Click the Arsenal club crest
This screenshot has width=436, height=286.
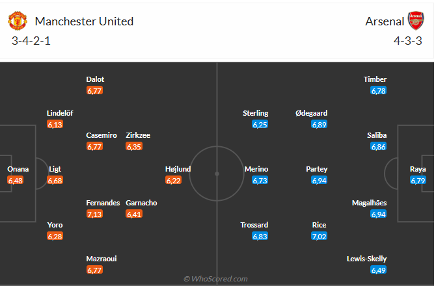click(416, 21)
